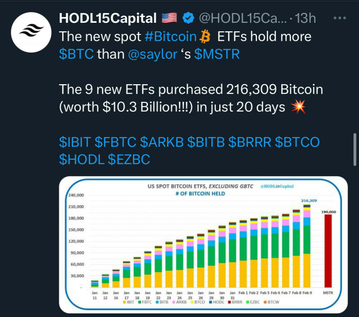Tap the blue verified badge icon
This screenshot has height=317, width=359.
[189, 18]
